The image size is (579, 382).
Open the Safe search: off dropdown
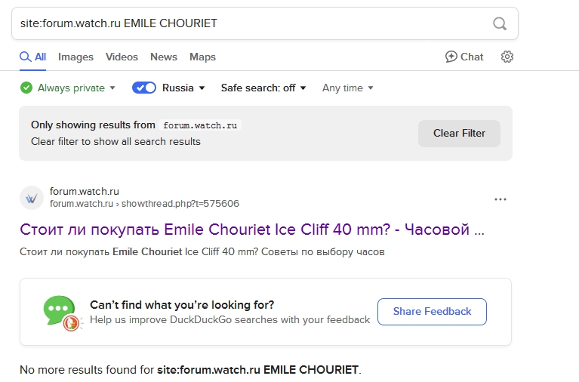[x=263, y=88]
